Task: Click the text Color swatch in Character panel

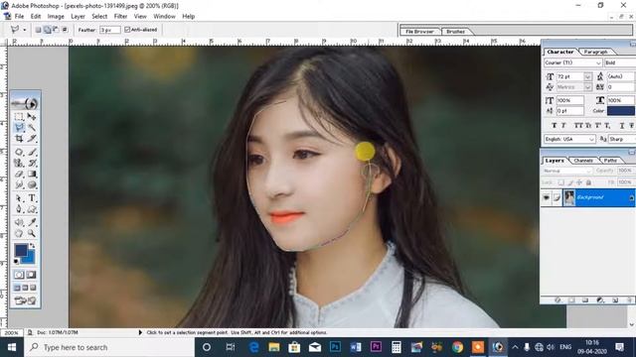Action: point(620,111)
